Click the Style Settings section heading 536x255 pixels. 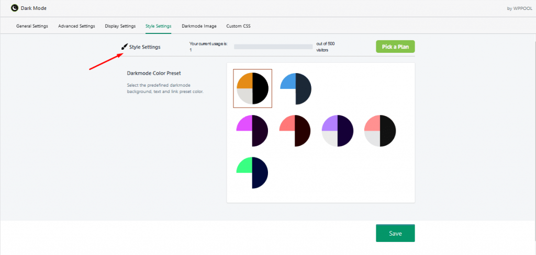(144, 47)
